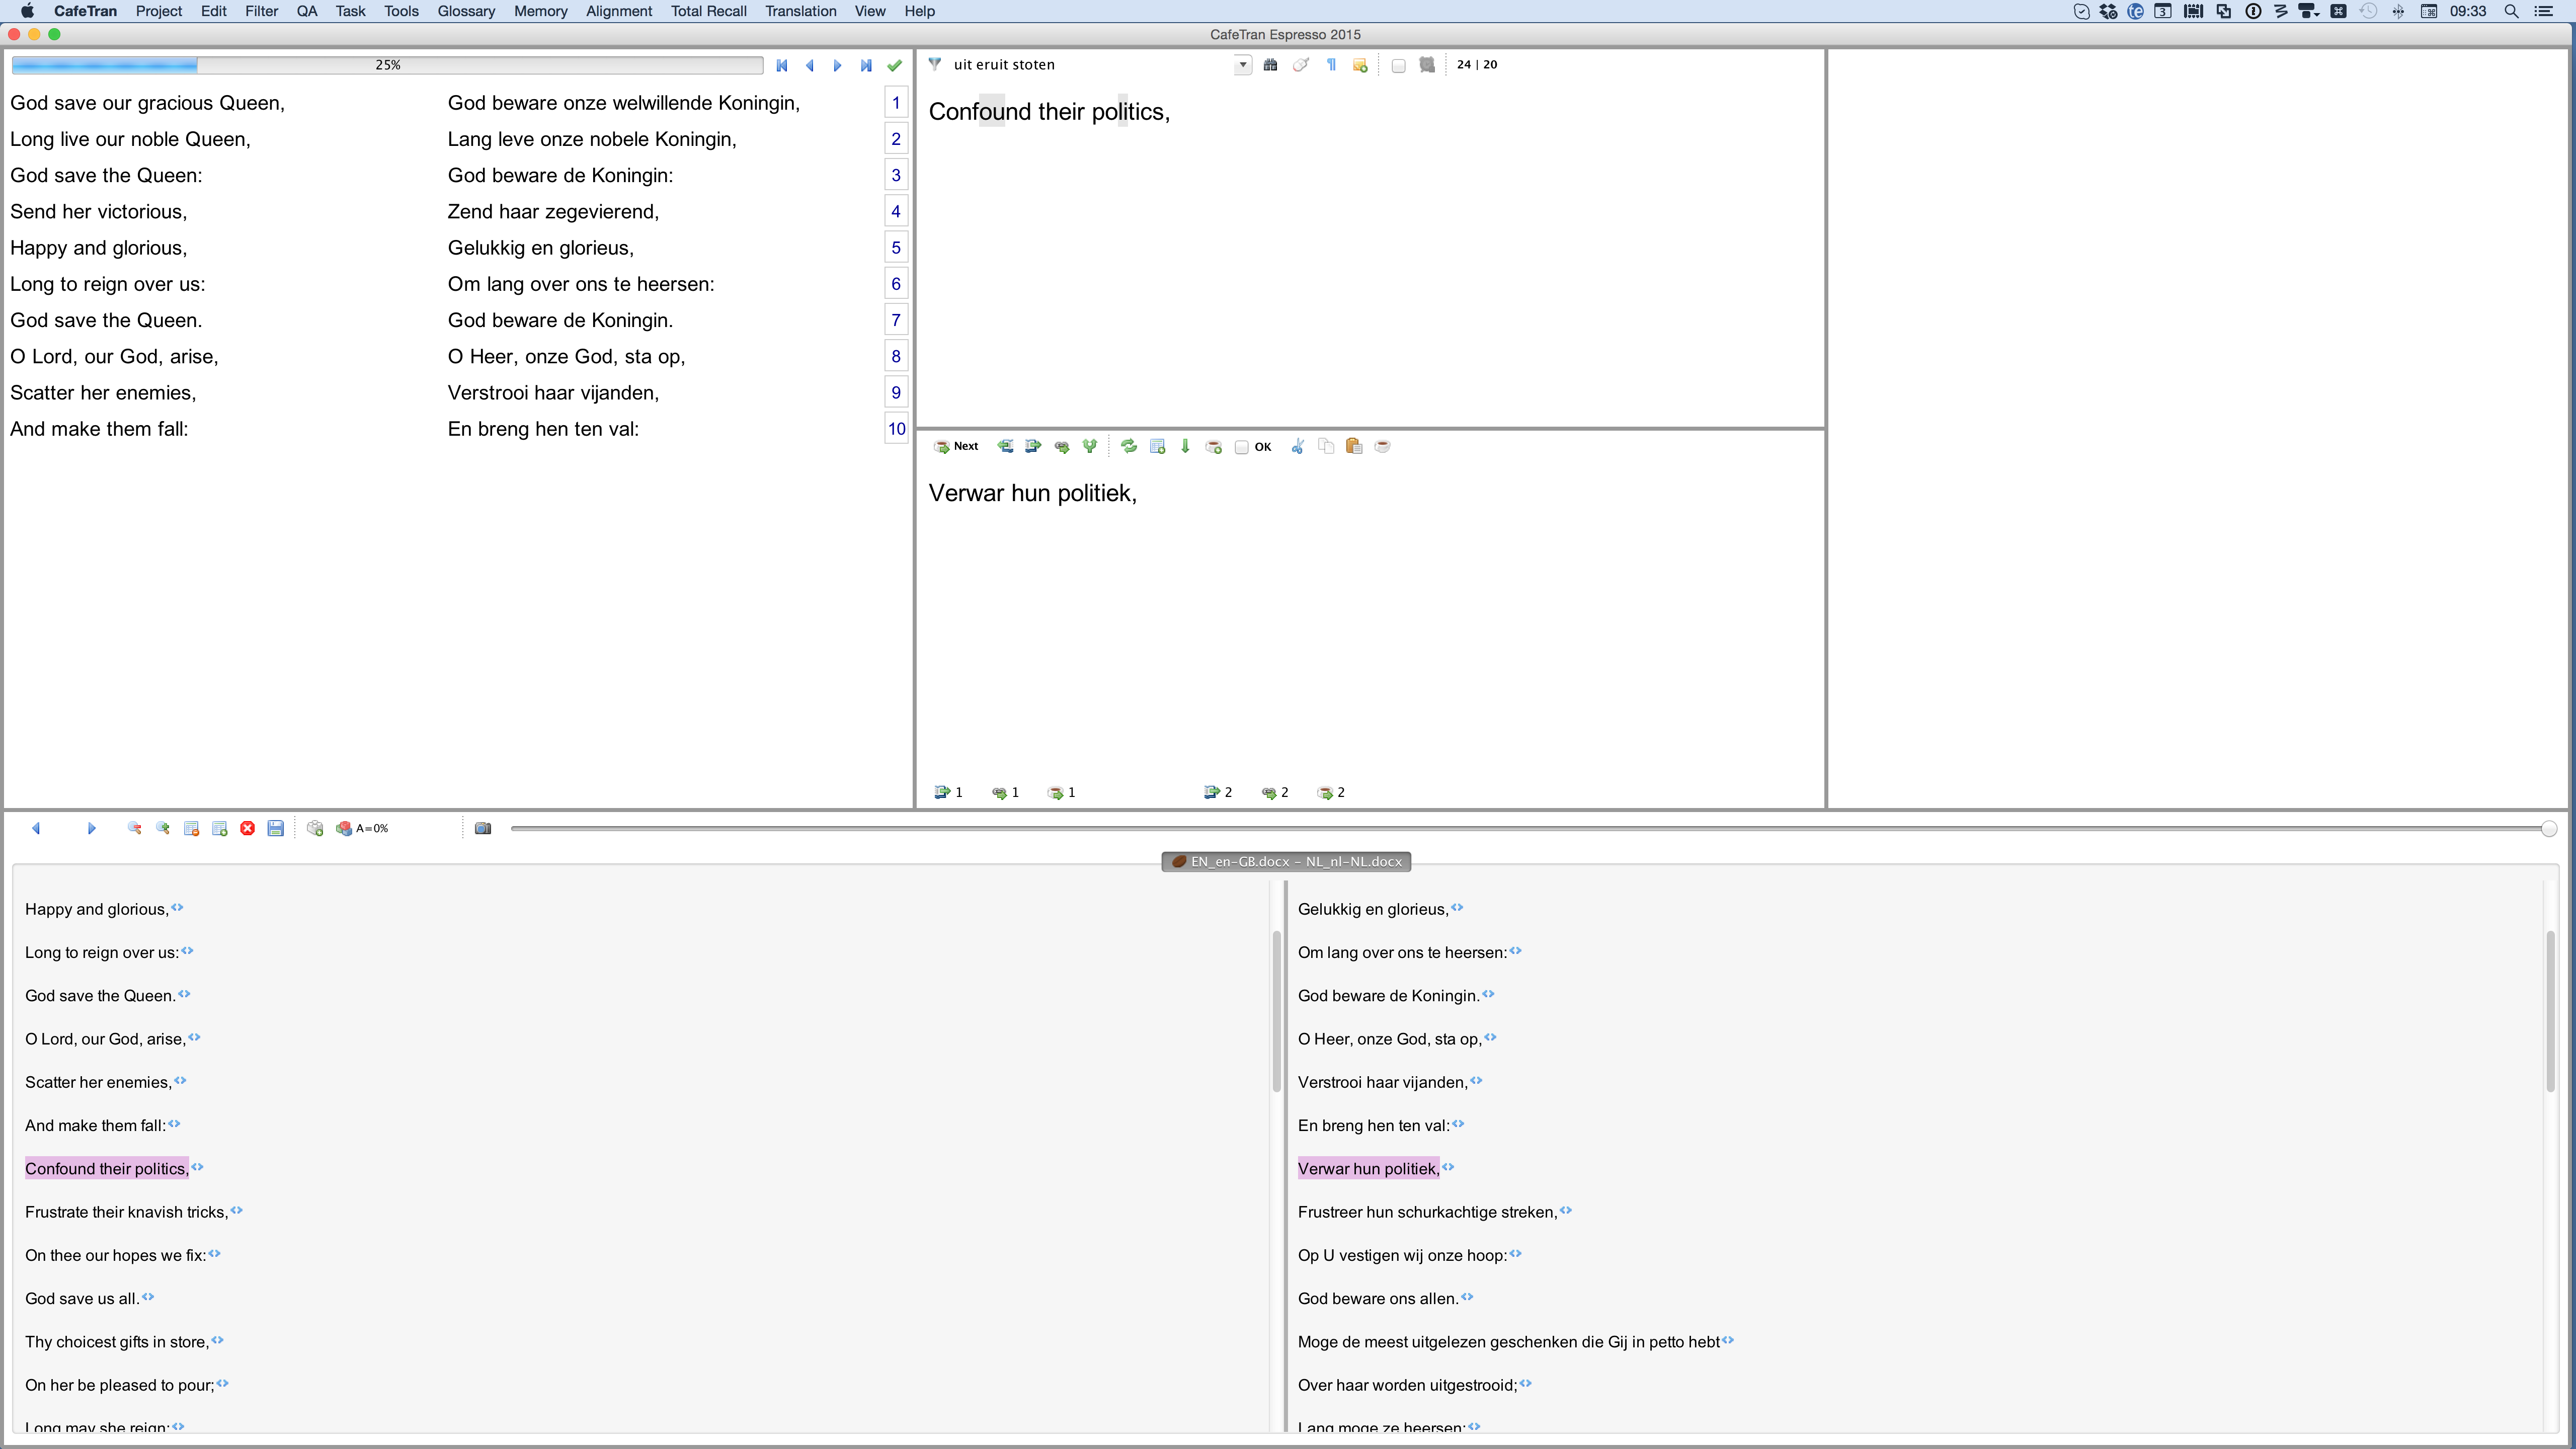The height and width of the screenshot is (1449, 2576).
Task: Expand the 'uit eruit stoten' dropdown
Action: tap(1242, 65)
